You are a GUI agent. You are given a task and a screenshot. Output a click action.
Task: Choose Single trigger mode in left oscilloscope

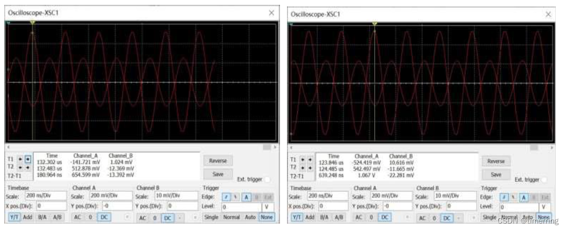pos(212,217)
